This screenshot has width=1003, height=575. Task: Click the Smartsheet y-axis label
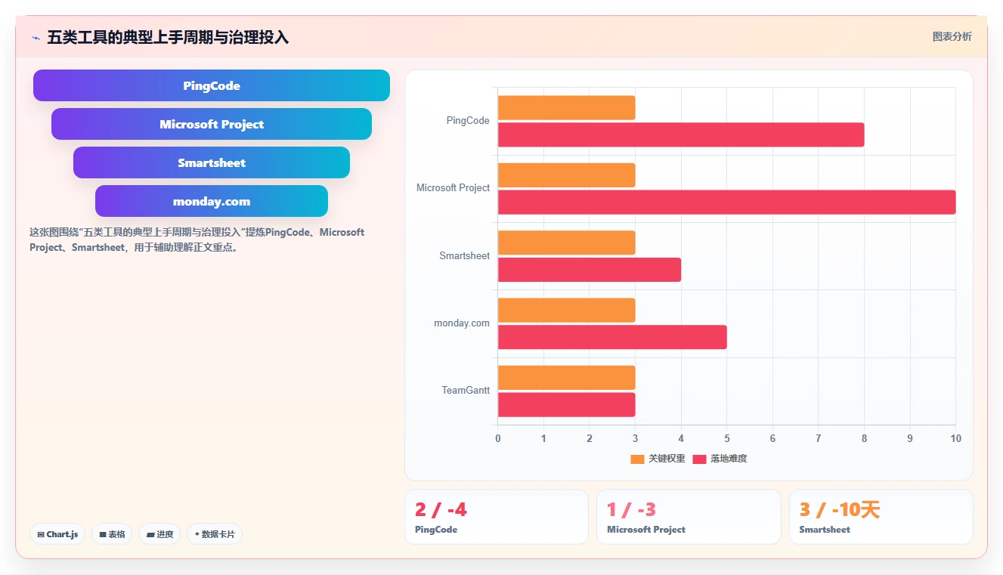pos(464,256)
